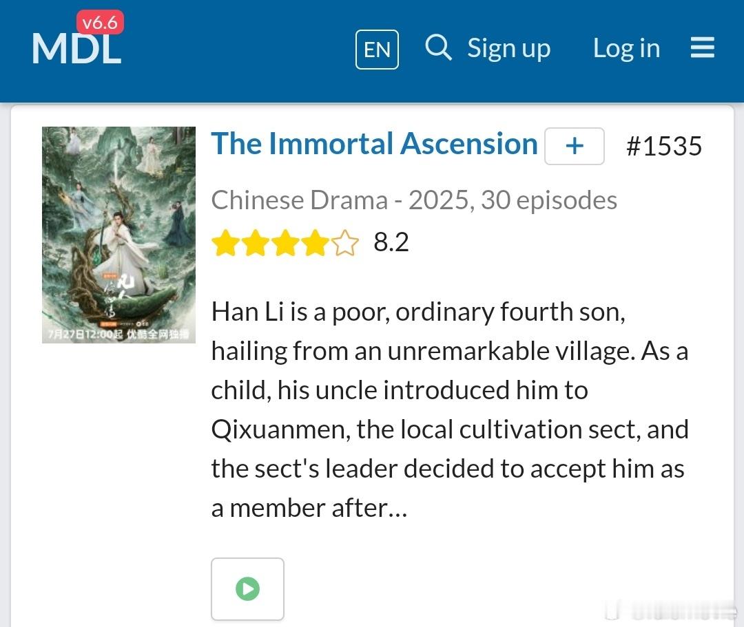Click the first yellow rating star
The height and width of the screenshot is (627, 744).
pyautogui.click(x=225, y=243)
